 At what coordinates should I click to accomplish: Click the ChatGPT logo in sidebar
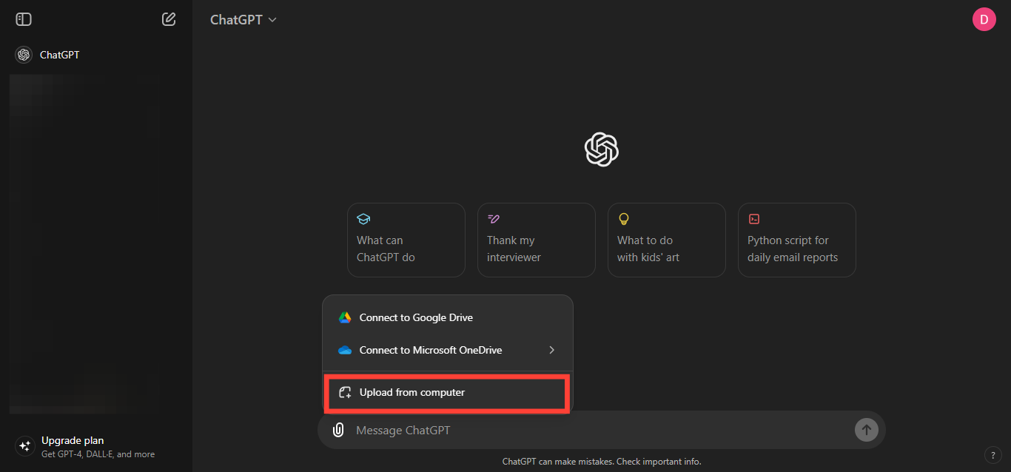click(x=24, y=55)
